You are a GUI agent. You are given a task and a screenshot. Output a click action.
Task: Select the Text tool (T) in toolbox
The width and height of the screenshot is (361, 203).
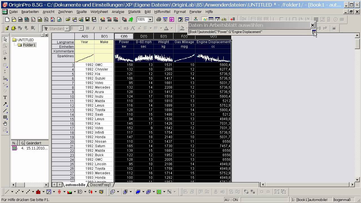[x=5, y=98]
